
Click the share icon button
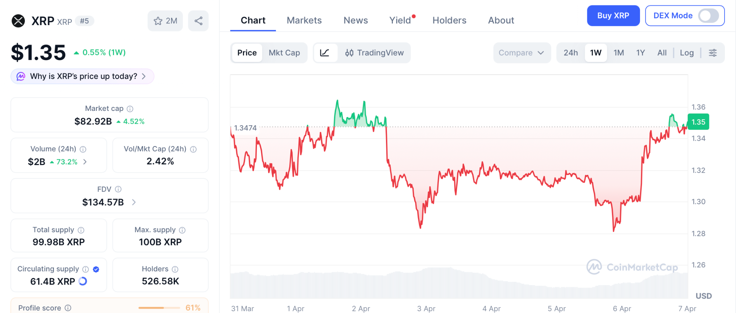point(198,21)
